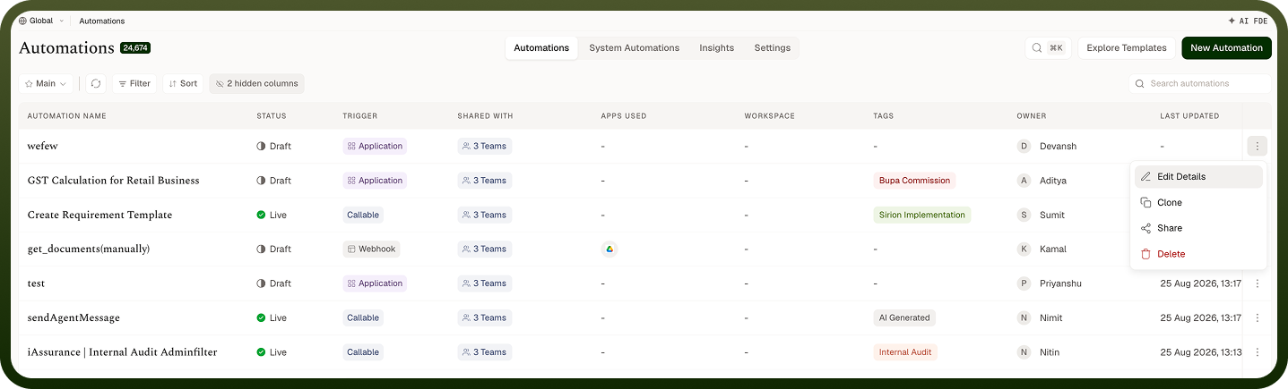Select the System Automations tab
This screenshot has height=389, width=1288.
click(x=634, y=48)
